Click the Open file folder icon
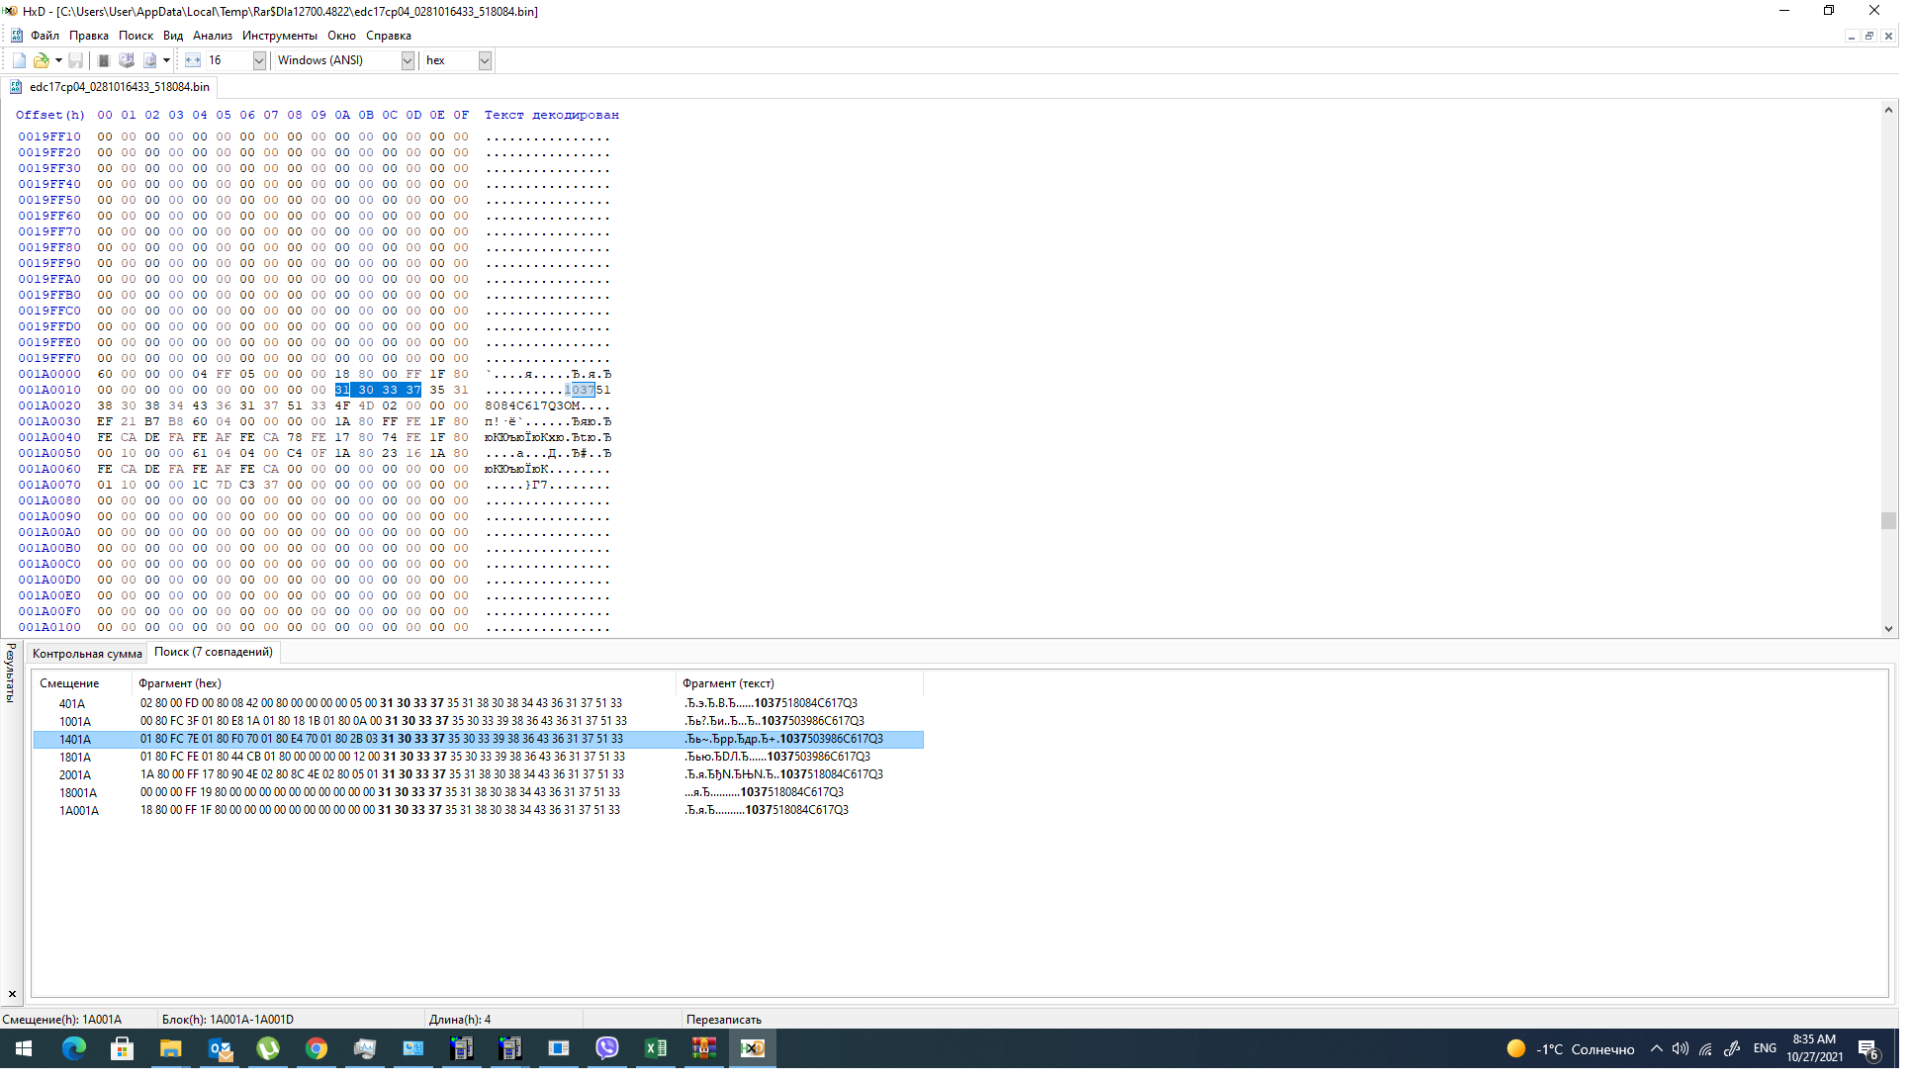 point(41,61)
